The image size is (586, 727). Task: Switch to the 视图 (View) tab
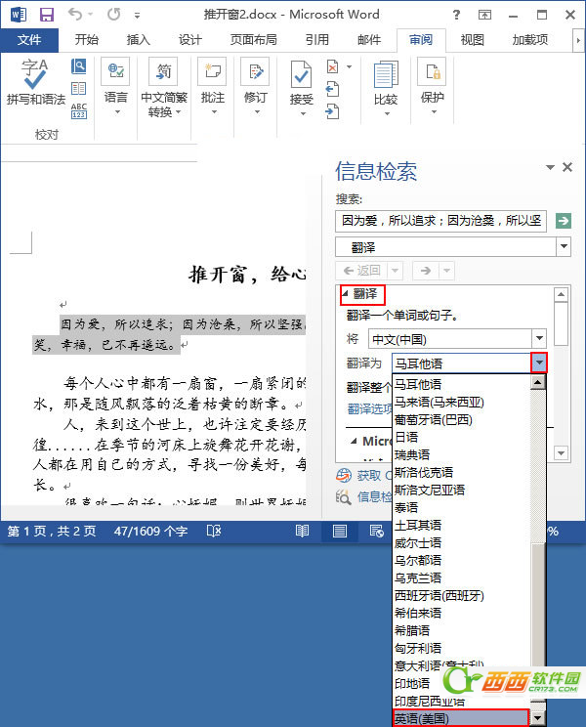click(x=472, y=40)
